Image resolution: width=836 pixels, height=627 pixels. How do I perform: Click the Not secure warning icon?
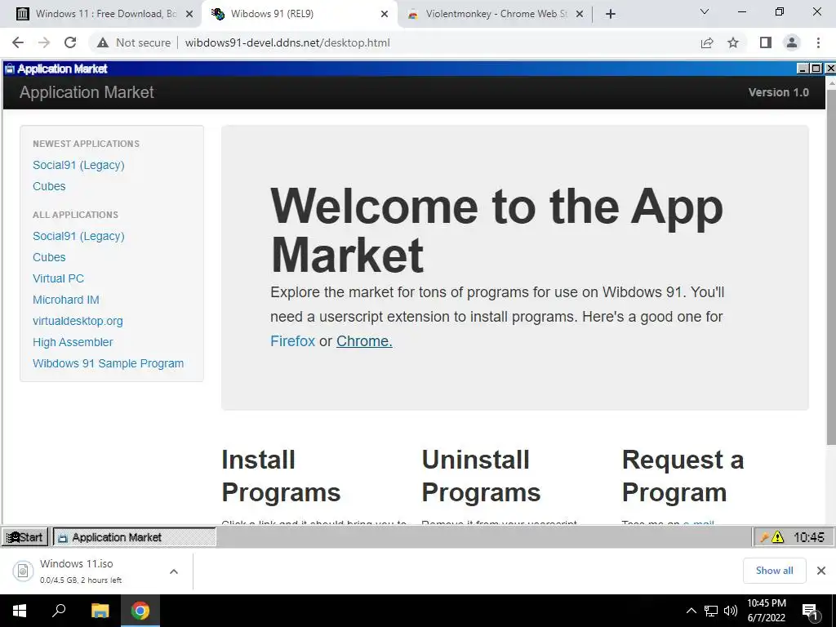(103, 42)
